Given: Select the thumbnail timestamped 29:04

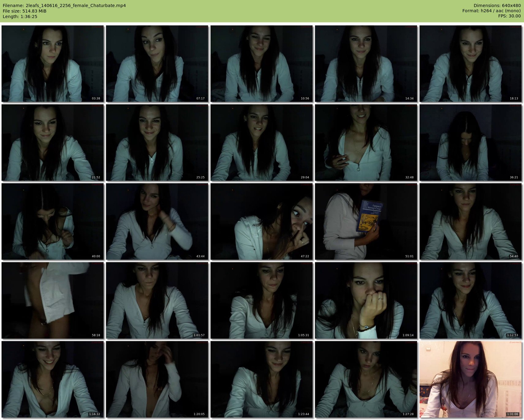Looking at the screenshot, I should (261, 143).
